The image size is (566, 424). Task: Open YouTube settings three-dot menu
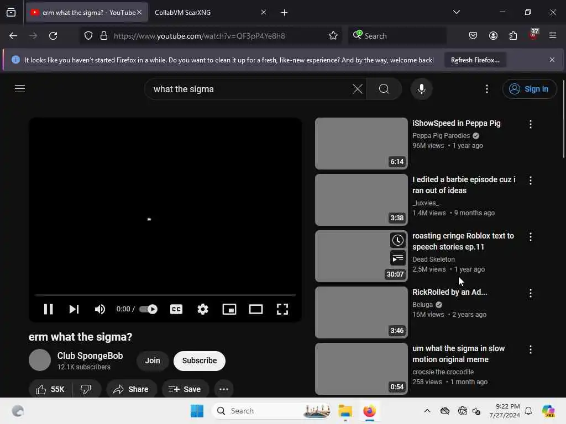486,89
